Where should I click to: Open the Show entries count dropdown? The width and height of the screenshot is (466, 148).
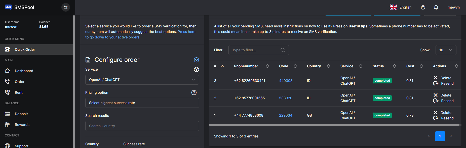pyautogui.click(x=446, y=50)
